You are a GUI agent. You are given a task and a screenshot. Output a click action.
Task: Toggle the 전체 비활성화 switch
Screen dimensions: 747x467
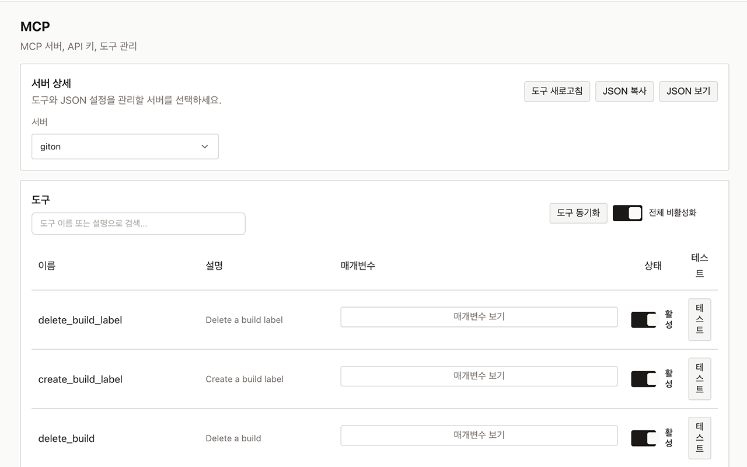627,213
